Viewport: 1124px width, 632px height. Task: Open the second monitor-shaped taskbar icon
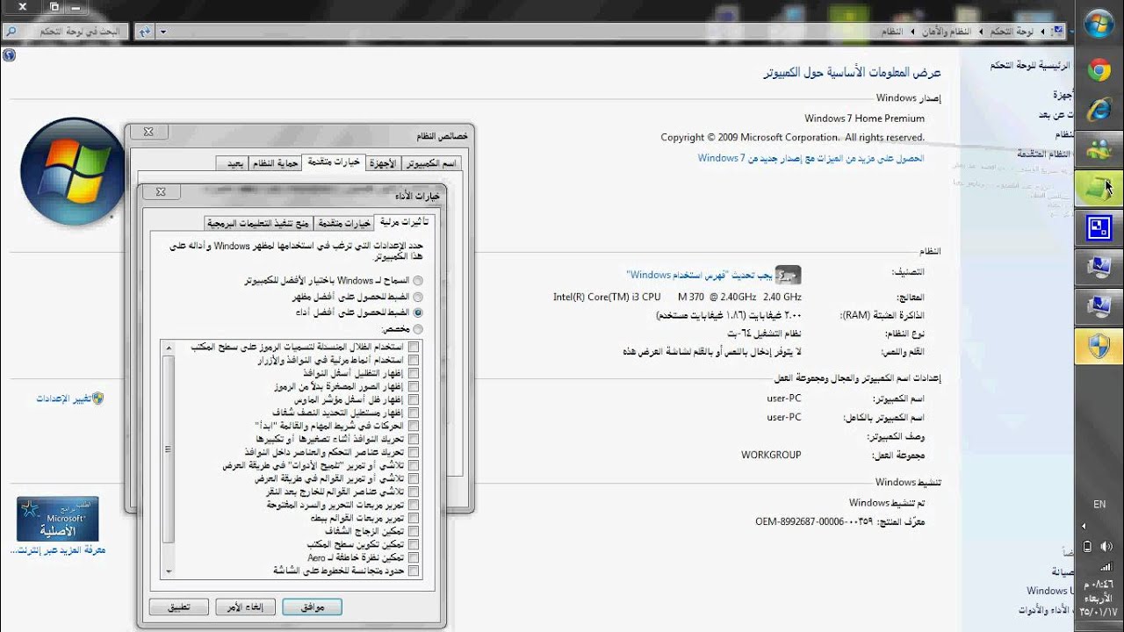[1099, 307]
